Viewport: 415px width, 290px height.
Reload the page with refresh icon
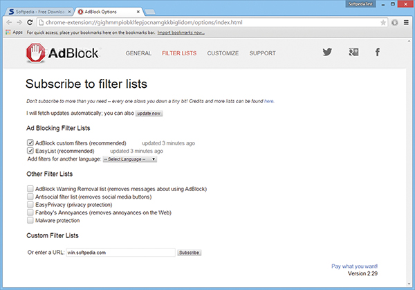tap(35, 22)
